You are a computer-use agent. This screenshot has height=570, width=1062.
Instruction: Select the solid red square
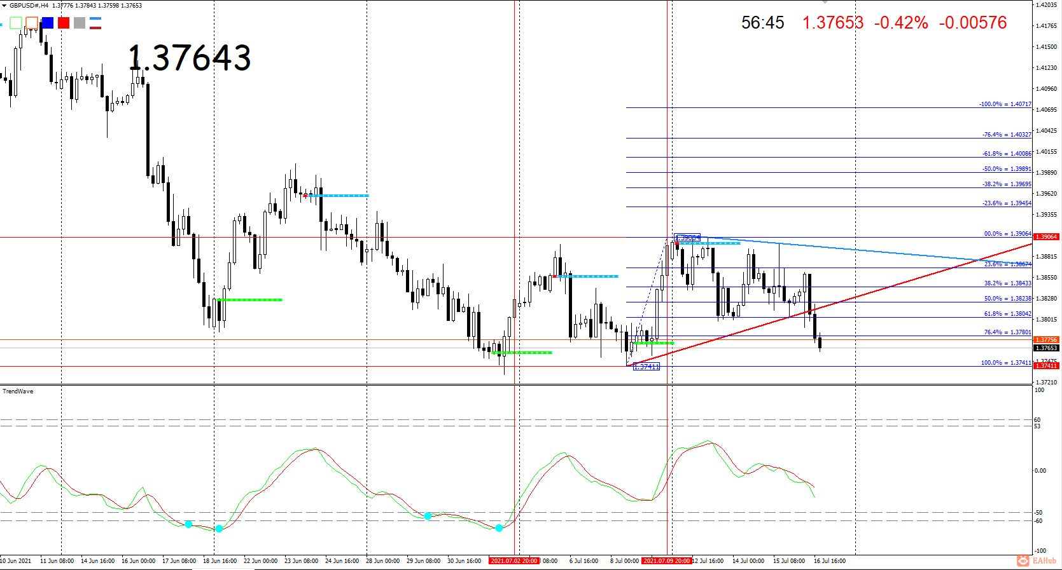64,24
